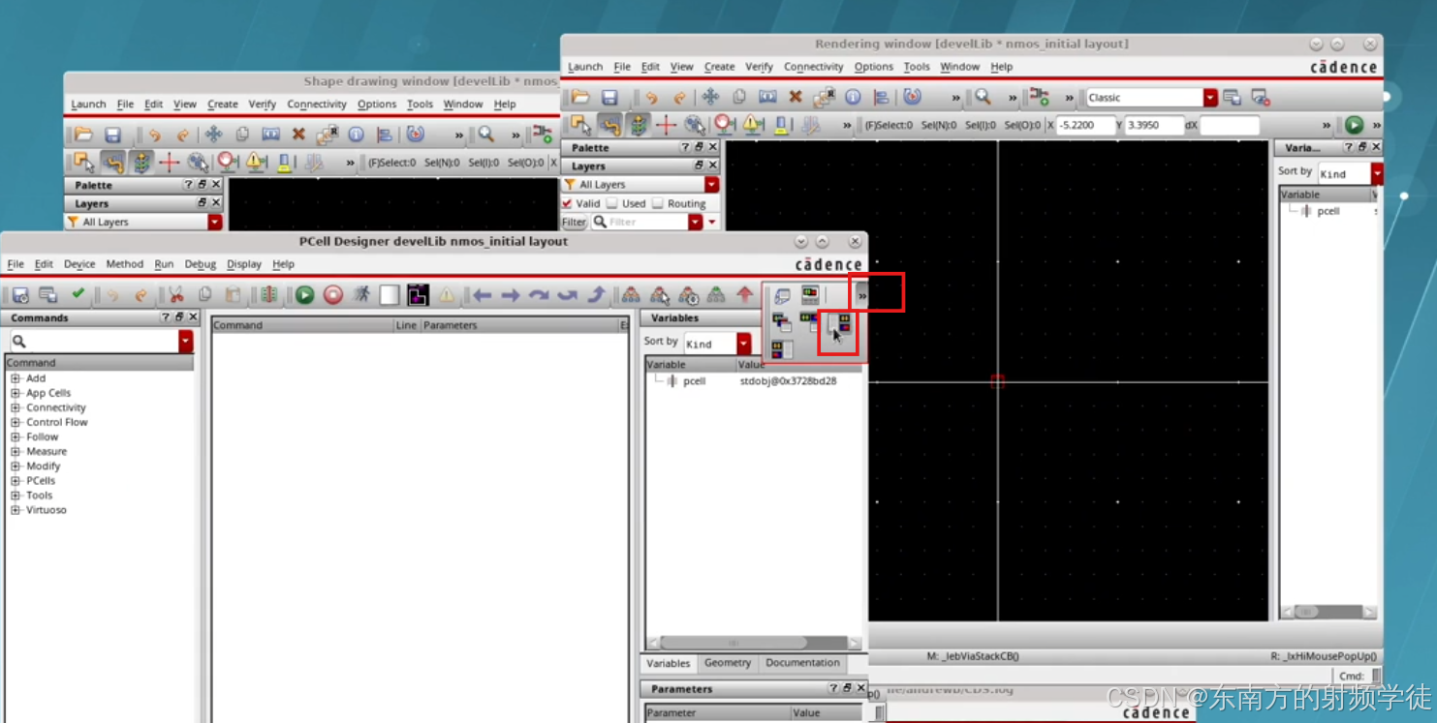Expand the PCells command tree node
The width and height of the screenshot is (1437, 723).
(16, 480)
